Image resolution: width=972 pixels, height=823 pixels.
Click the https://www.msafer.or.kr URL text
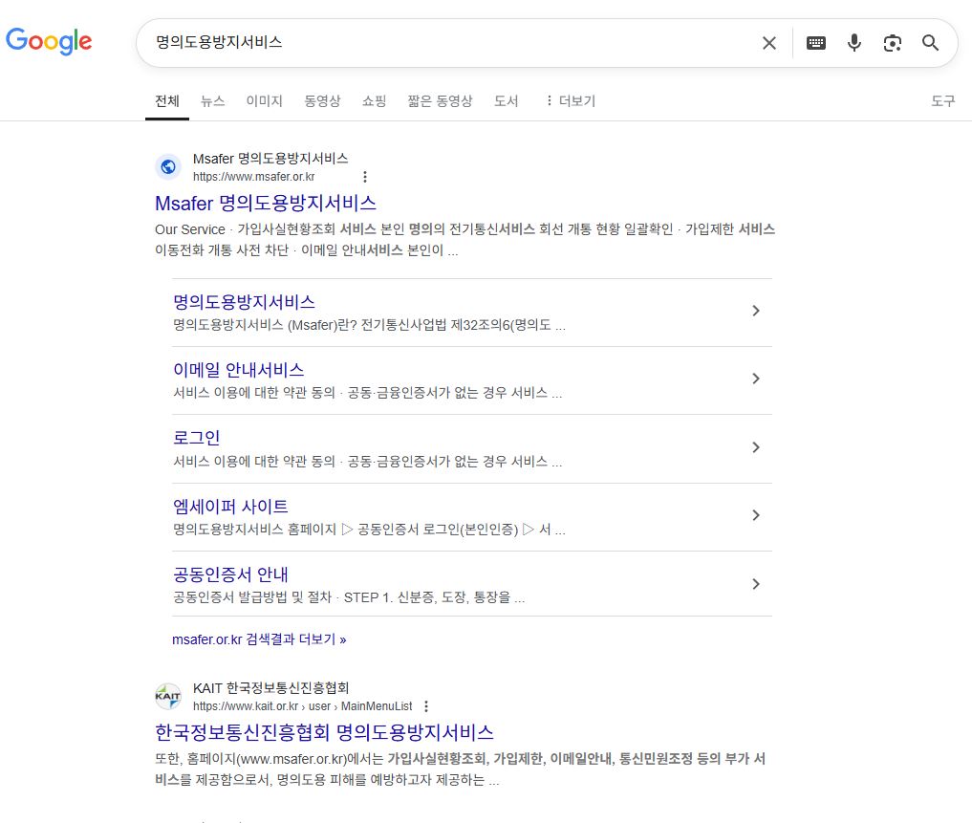[x=253, y=177]
